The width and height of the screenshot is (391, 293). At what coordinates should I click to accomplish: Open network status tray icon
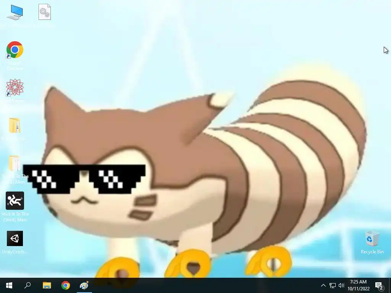[x=333, y=285]
